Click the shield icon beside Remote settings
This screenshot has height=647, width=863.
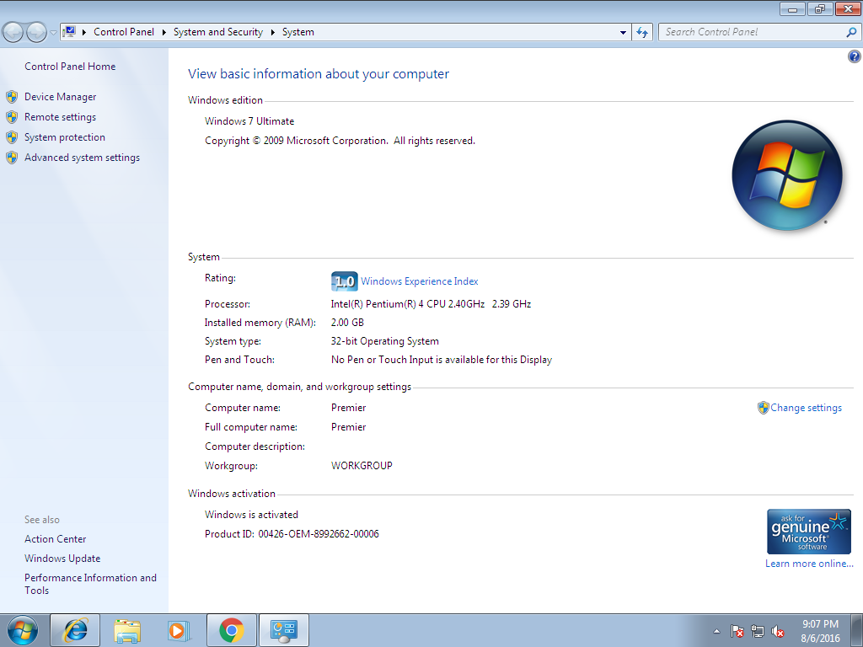coord(12,117)
